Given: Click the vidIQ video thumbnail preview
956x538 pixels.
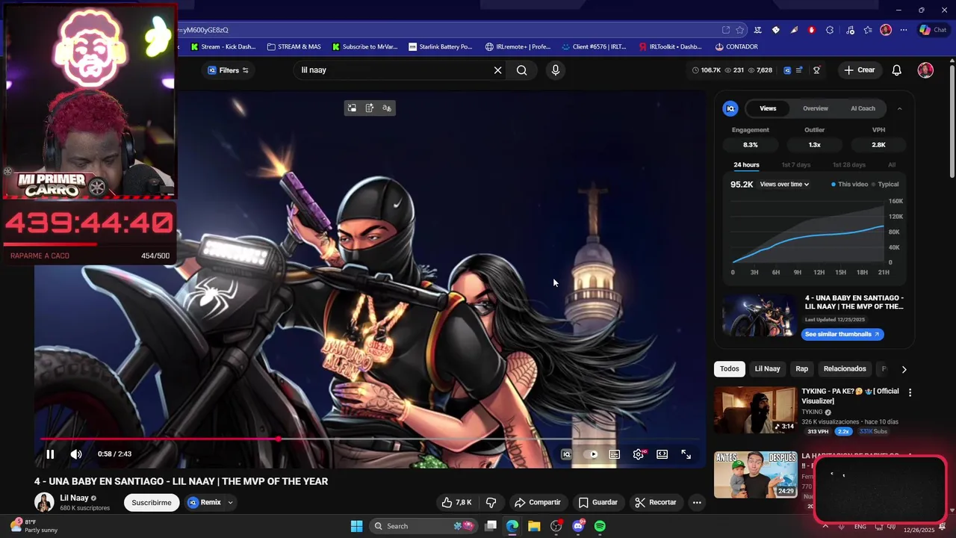Looking at the screenshot, I should 759,315.
